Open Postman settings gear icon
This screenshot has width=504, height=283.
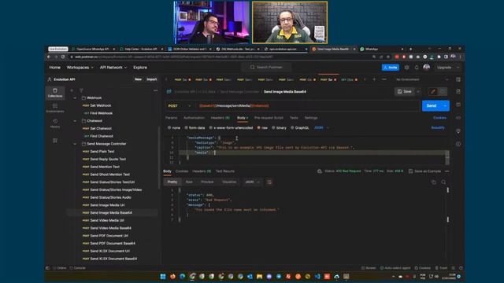pos(407,68)
